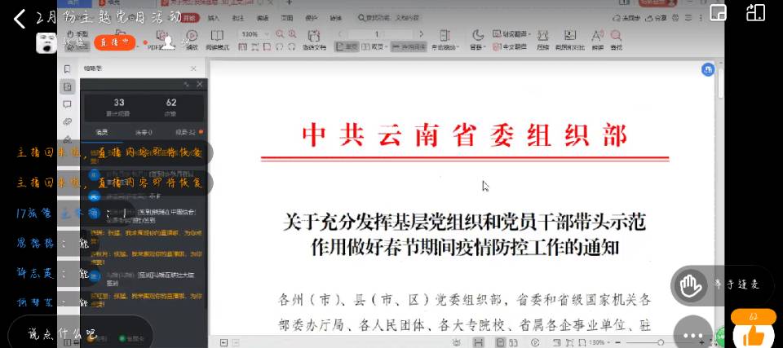Open the thumbnail sidebar icon
The width and height of the screenshot is (783, 348).
[x=68, y=87]
